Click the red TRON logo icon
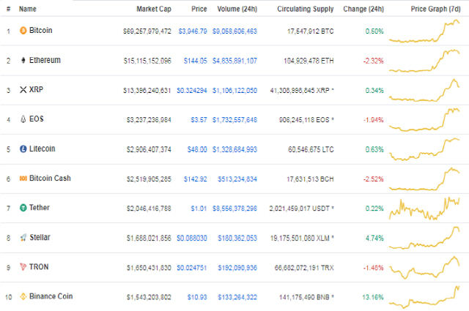The image size is (469, 311). (23, 267)
